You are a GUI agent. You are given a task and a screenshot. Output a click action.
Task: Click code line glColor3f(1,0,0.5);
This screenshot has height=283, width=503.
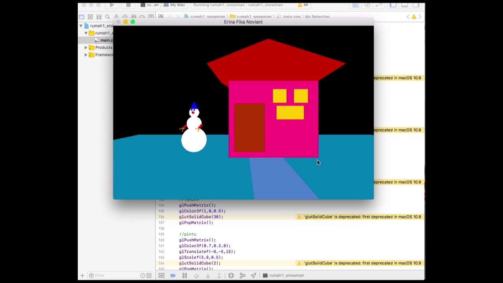[x=202, y=211]
